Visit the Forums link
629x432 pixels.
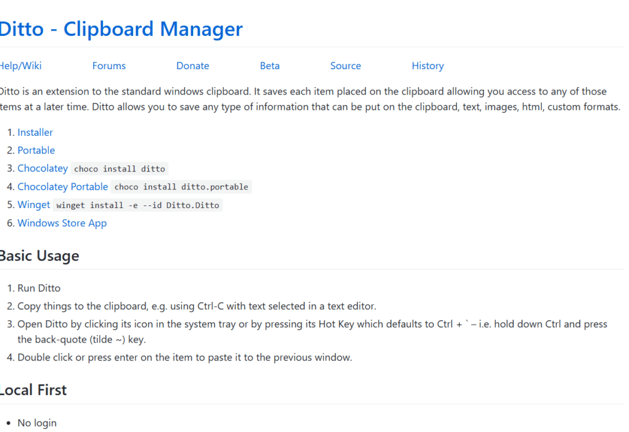(x=109, y=65)
